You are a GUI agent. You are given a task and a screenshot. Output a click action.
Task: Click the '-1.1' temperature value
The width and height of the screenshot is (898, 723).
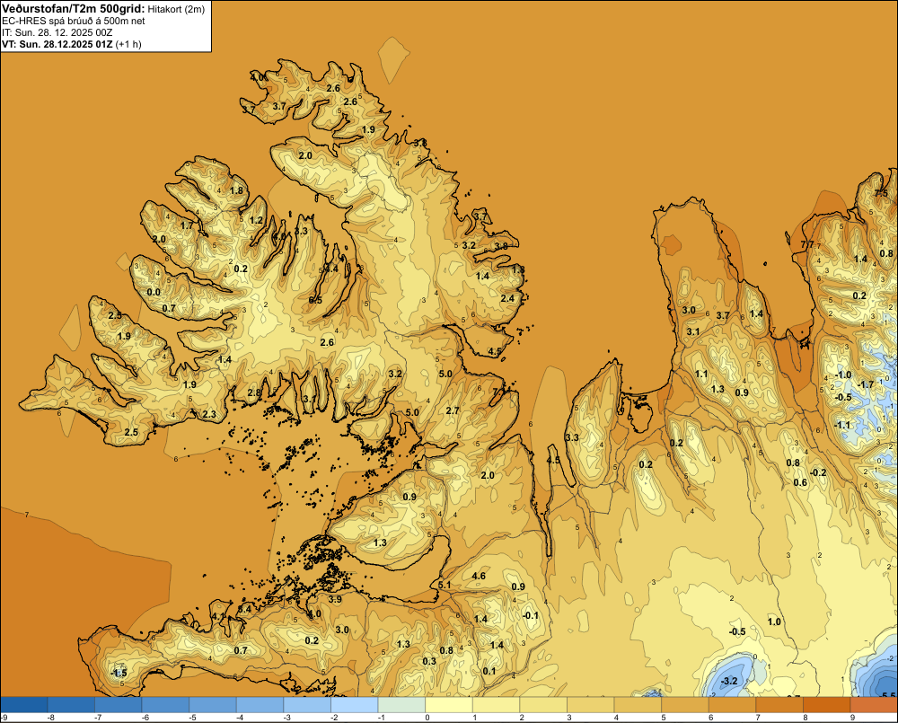pyautogui.click(x=841, y=425)
